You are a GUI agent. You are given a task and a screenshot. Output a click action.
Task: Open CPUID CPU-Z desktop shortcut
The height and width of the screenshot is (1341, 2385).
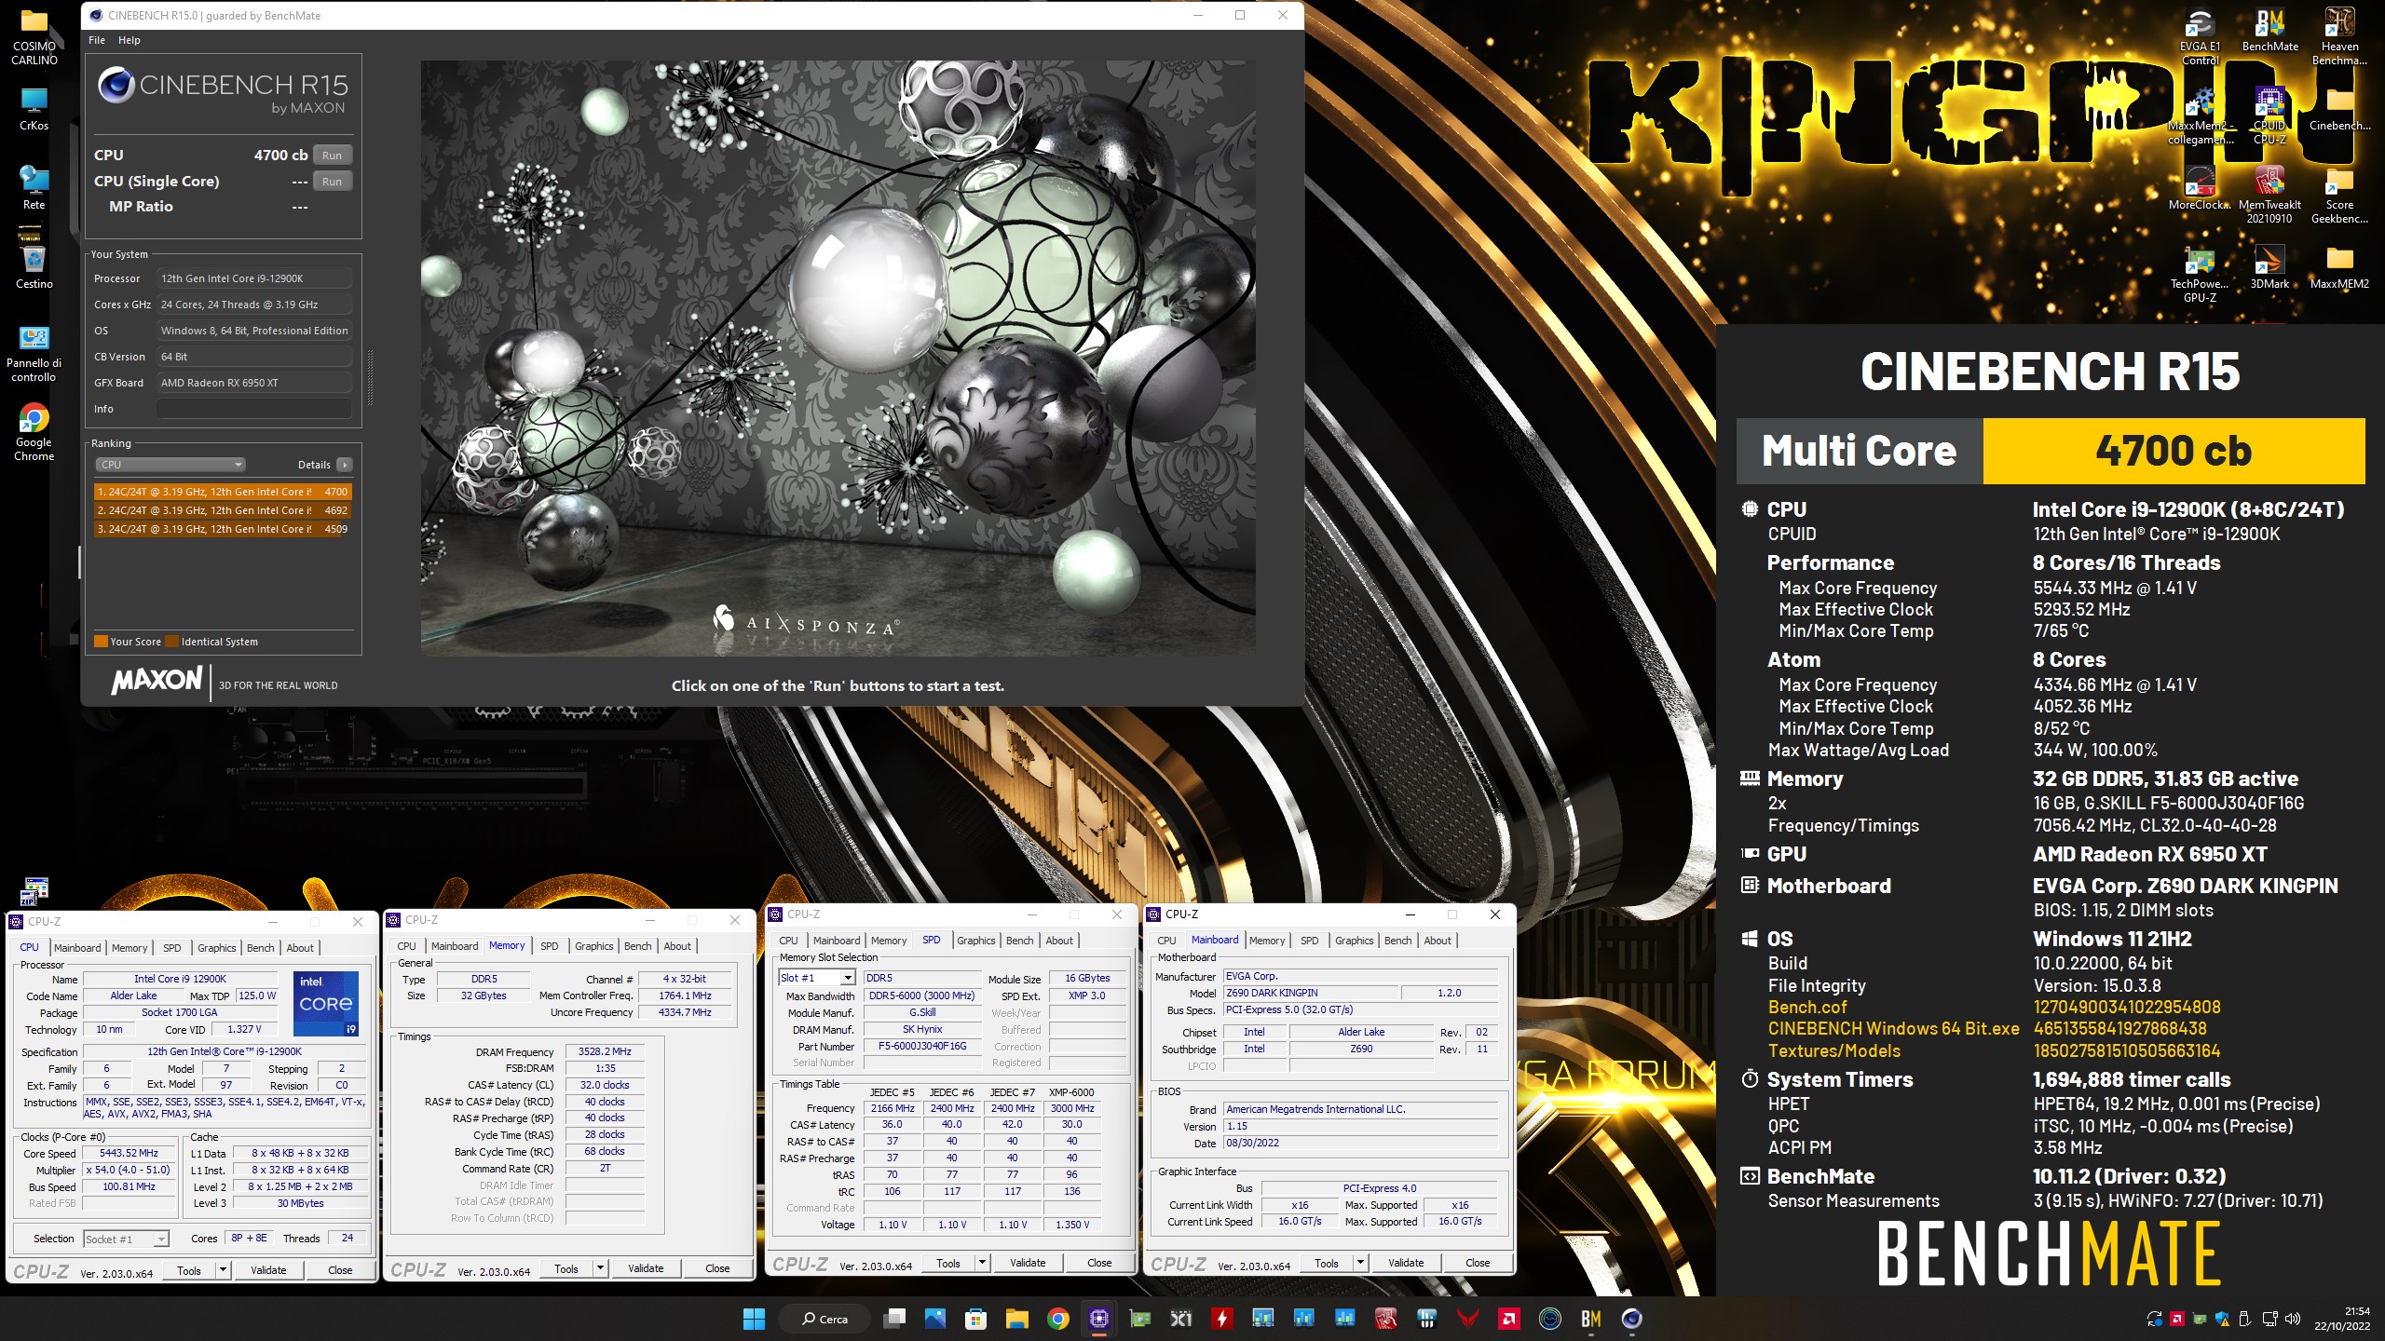[x=2269, y=116]
